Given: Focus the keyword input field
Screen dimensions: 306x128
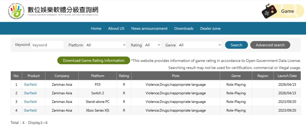Looking at the screenshot, I should point(47,45).
